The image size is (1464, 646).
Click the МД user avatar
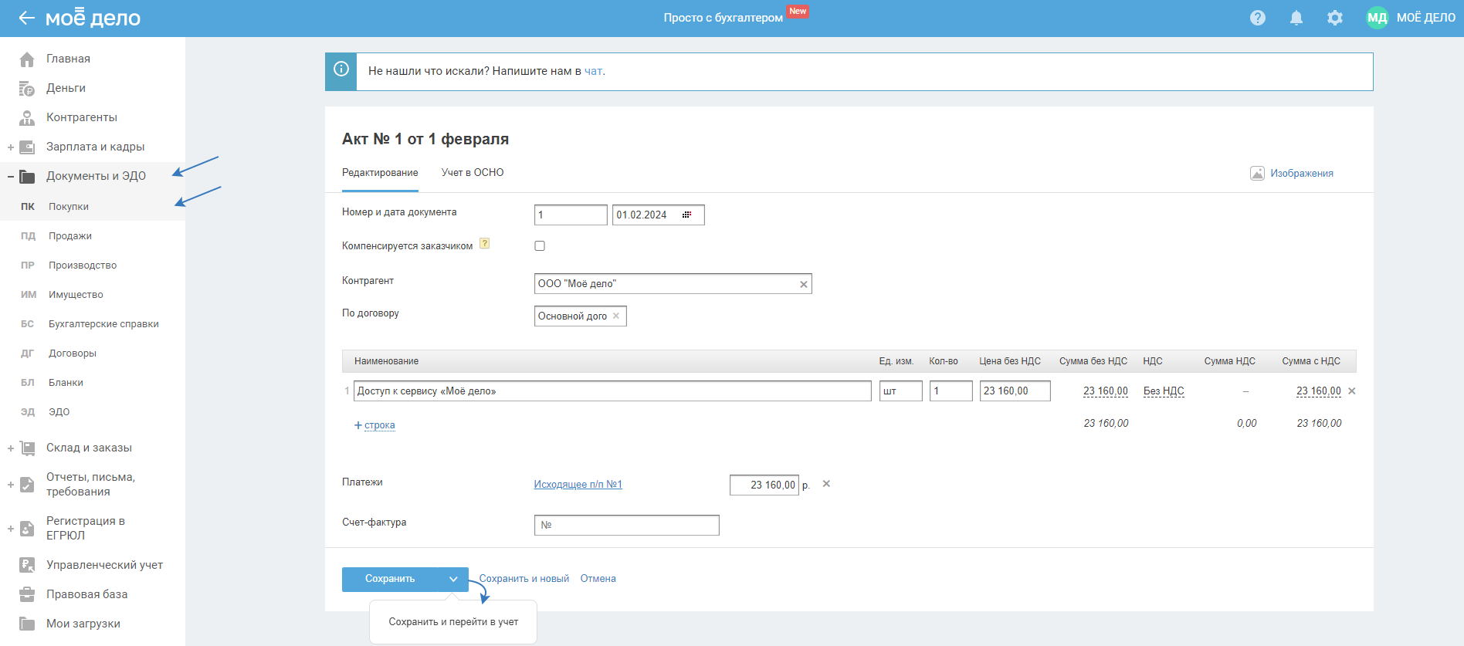click(1378, 18)
